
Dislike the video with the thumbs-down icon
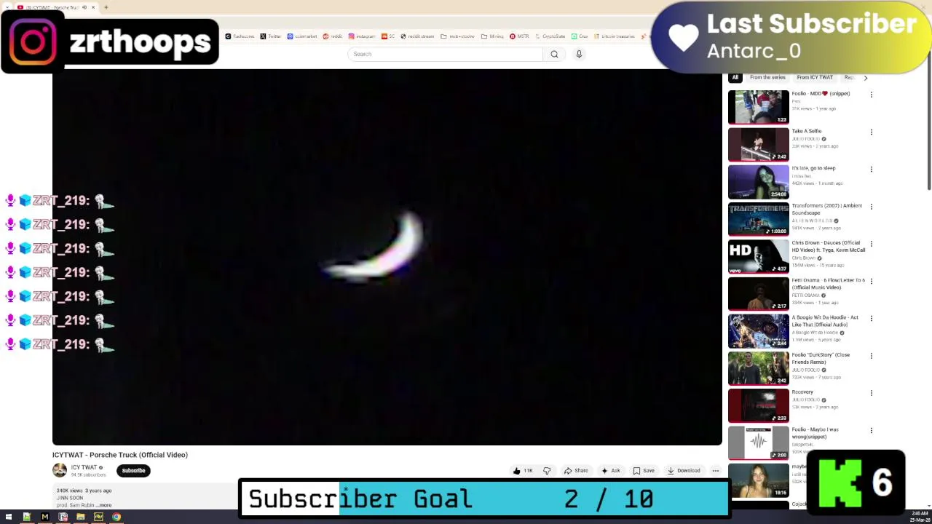(547, 471)
